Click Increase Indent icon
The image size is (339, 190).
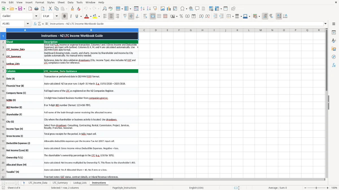click(215, 16)
